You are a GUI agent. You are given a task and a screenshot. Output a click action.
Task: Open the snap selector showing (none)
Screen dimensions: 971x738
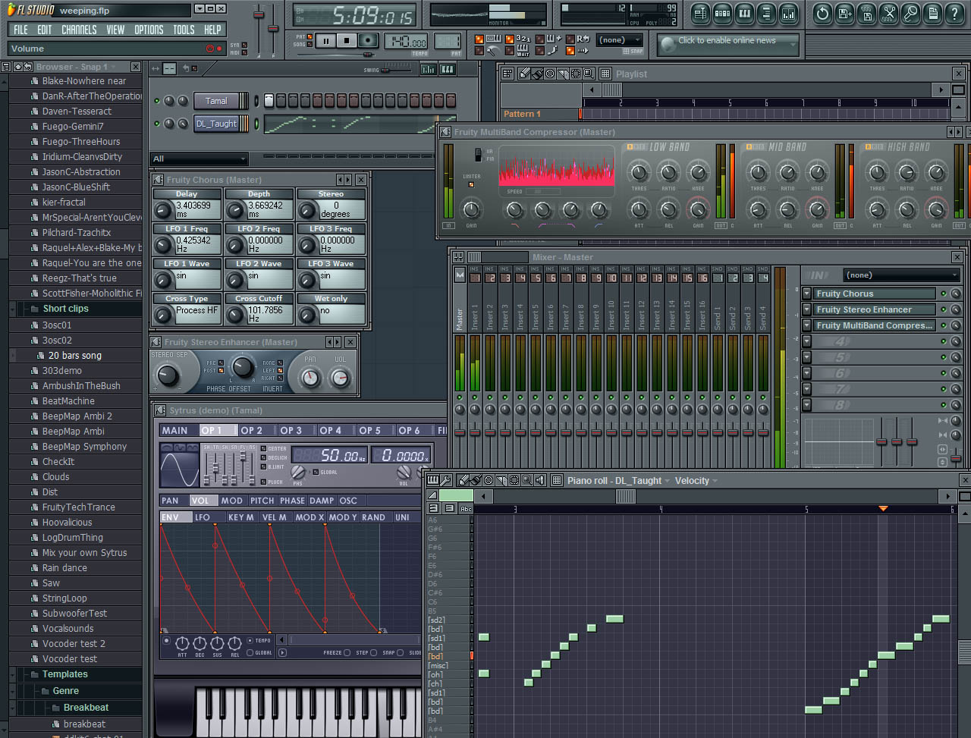point(620,40)
